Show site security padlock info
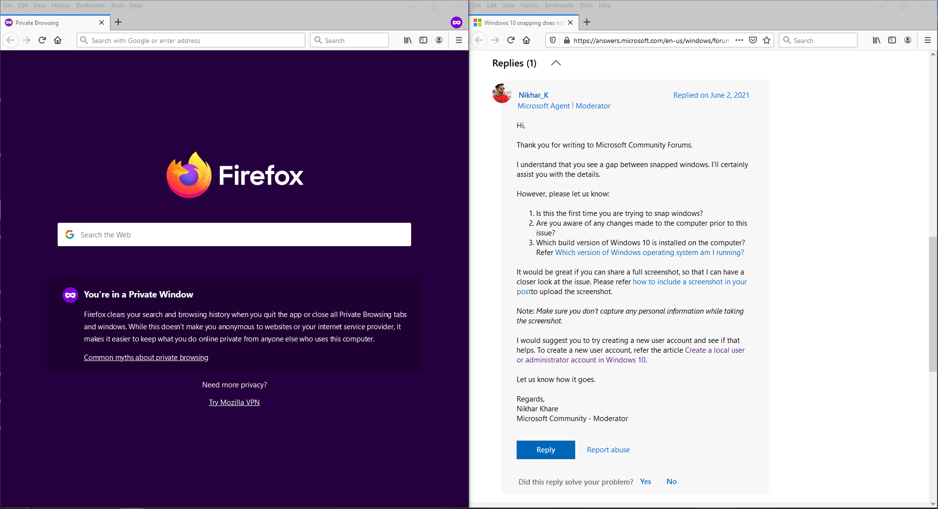938x509 pixels. tap(566, 41)
